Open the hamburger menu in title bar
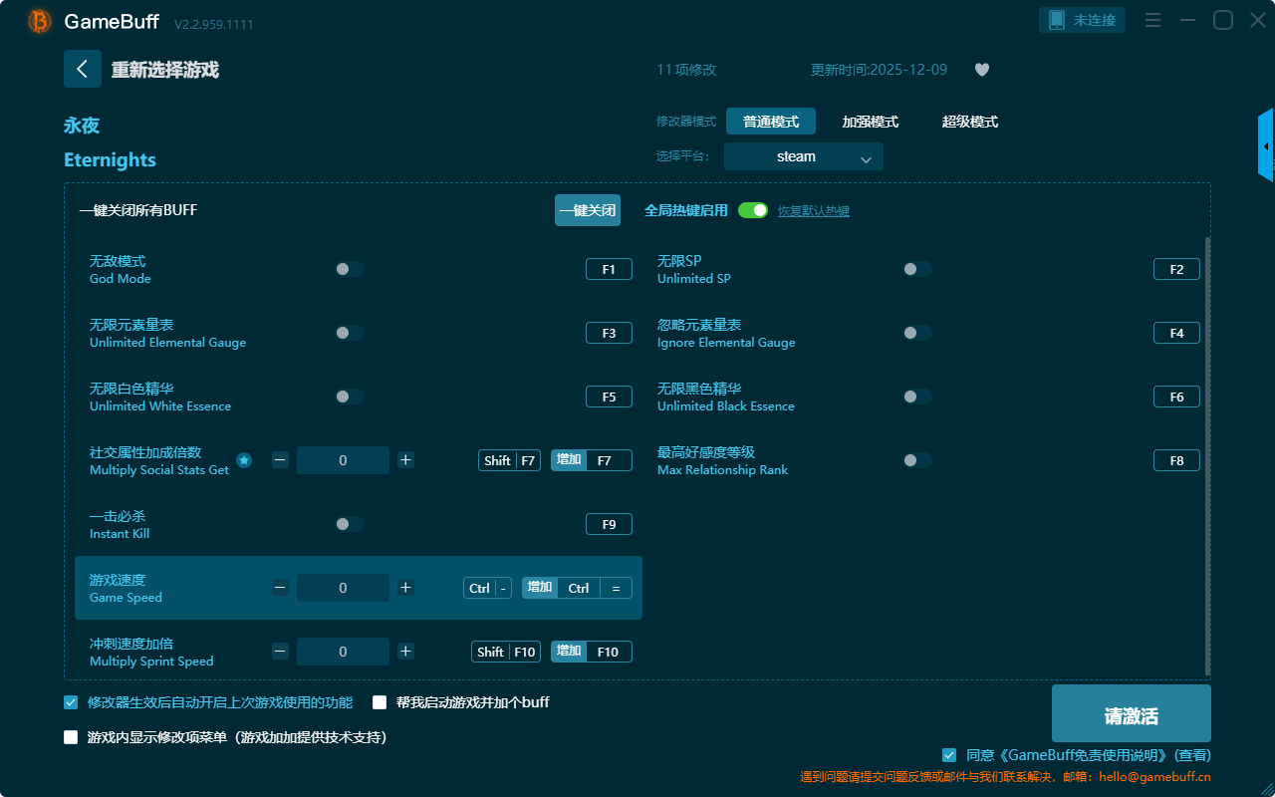1275x797 pixels. [x=1152, y=21]
